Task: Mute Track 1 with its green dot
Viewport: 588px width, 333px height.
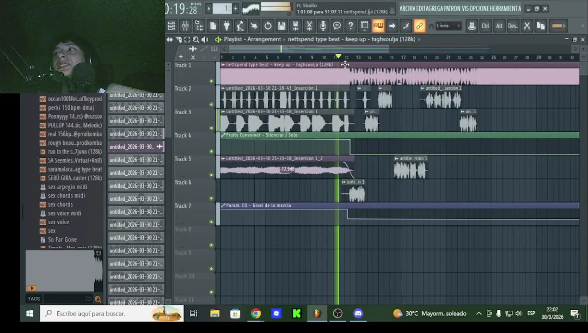Action: [x=211, y=81]
